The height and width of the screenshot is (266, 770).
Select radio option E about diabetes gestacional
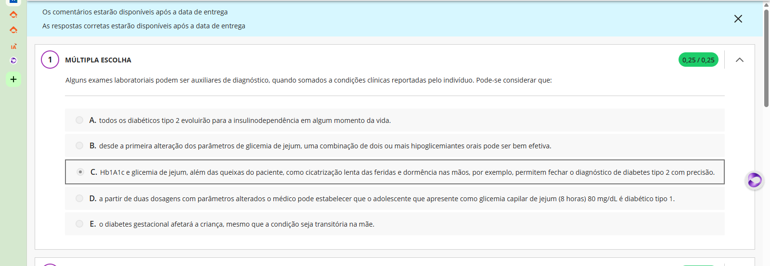(79, 224)
